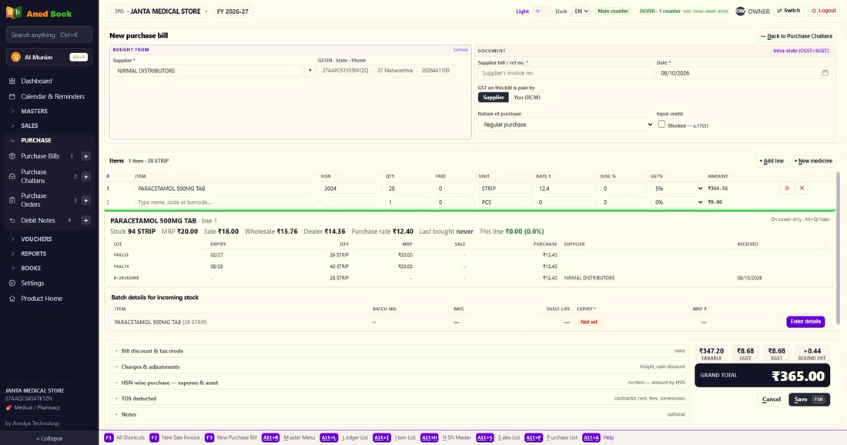Open Settings gear icon in sidebar

click(x=12, y=283)
